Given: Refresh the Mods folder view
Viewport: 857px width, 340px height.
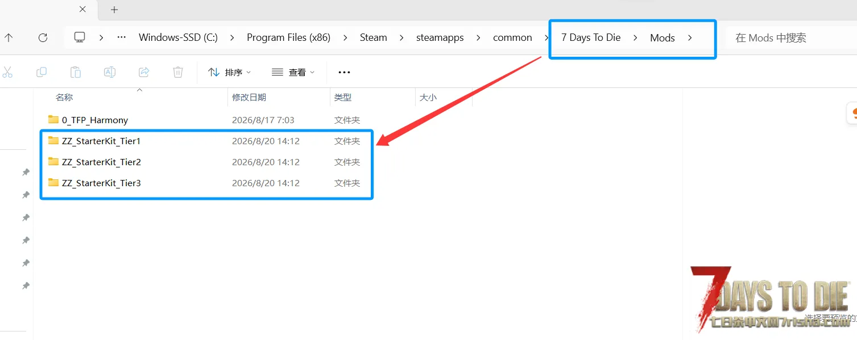Looking at the screenshot, I should click(43, 37).
